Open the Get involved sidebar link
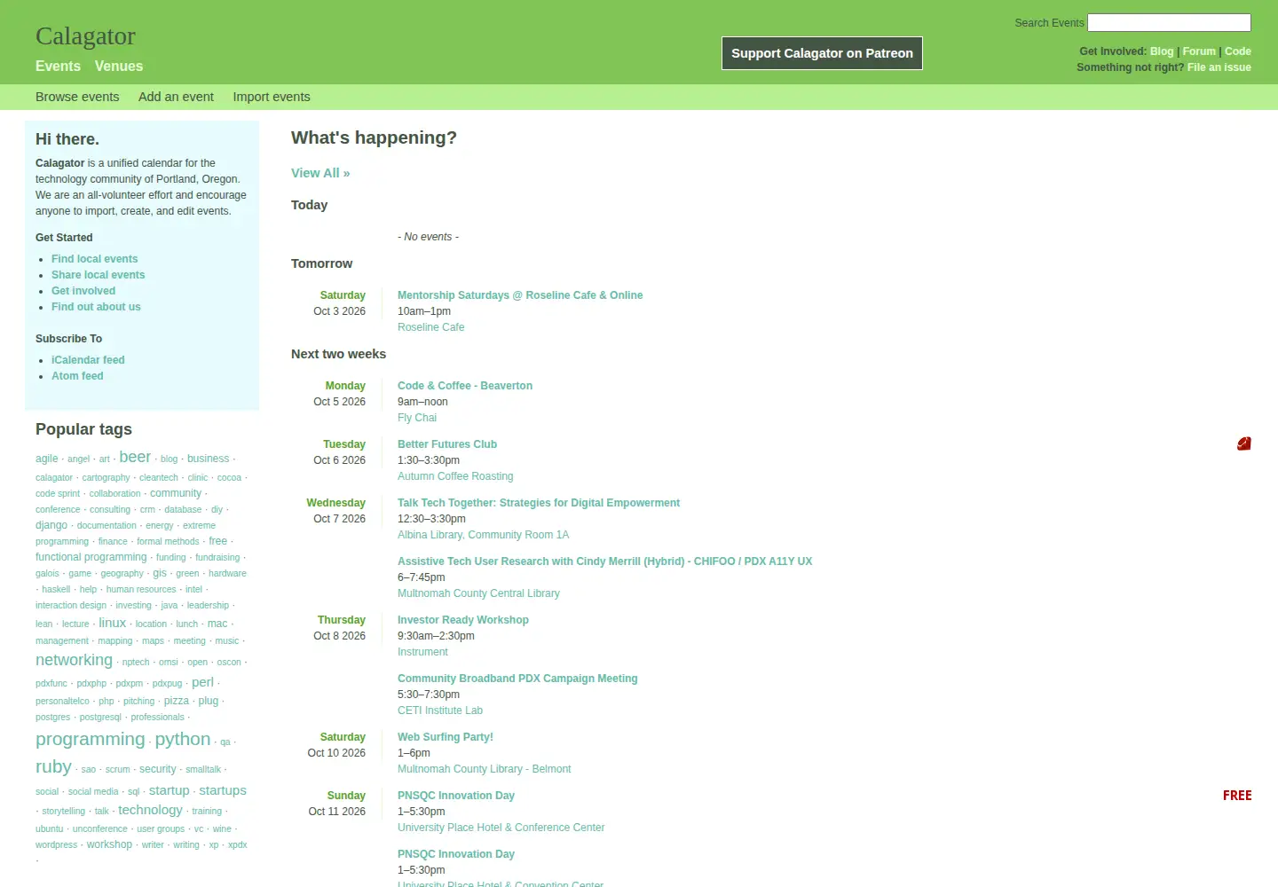 (83, 291)
